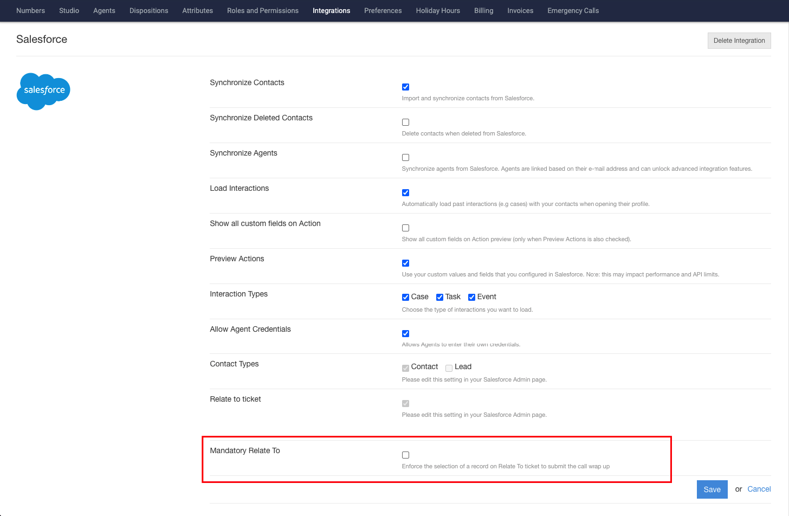The image size is (789, 516).
Task: Toggle the Load Interactions checkbox
Action: click(x=405, y=192)
